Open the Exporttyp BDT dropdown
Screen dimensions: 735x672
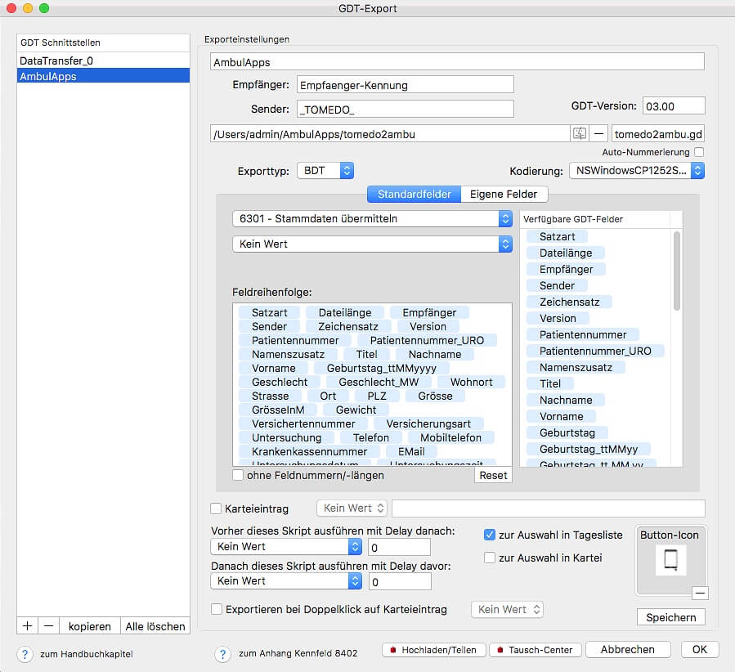pos(325,171)
